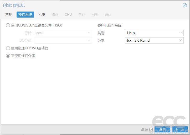Expand the 类别 dropdown arrow
The height and width of the screenshot is (135, 190).
(x=181, y=33)
